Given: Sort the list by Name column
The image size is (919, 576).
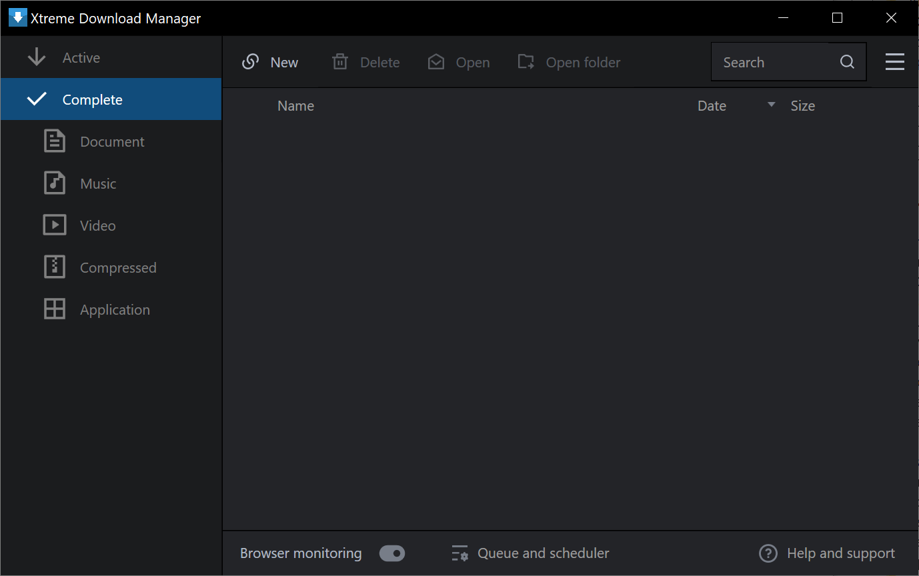Looking at the screenshot, I should pyautogui.click(x=295, y=106).
